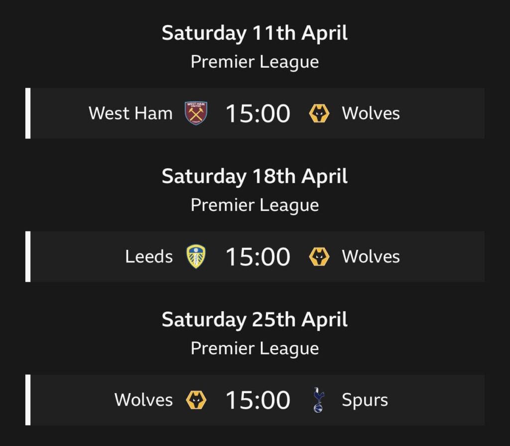The height and width of the screenshot is (446, 510).
Task: Click the 15:00 kick-off time for West Ham match
Action: tap(257, 113)
